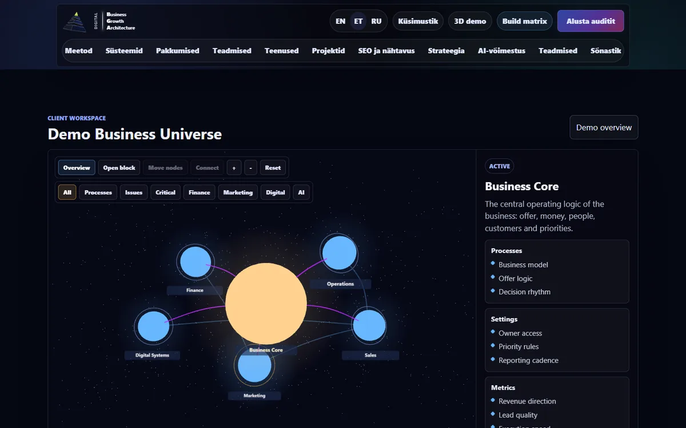This screenshot has height=428, width=686.
Task: Select the blue Operations planet node
Action: pyautogui.click(x=340, y=252)
